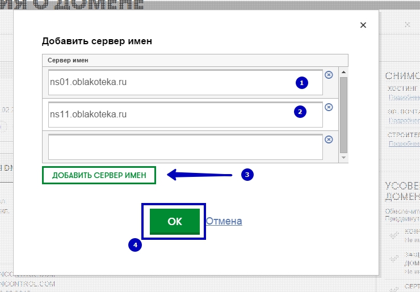Click the Отмена cancel link
This screenshot has width=420, height=292.
(x=224, y=221)
